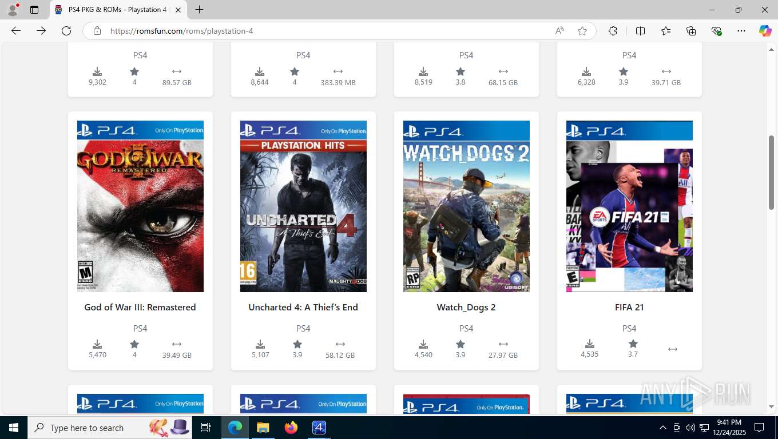Open Browser essentials heart icon

[x=716, y=31]
